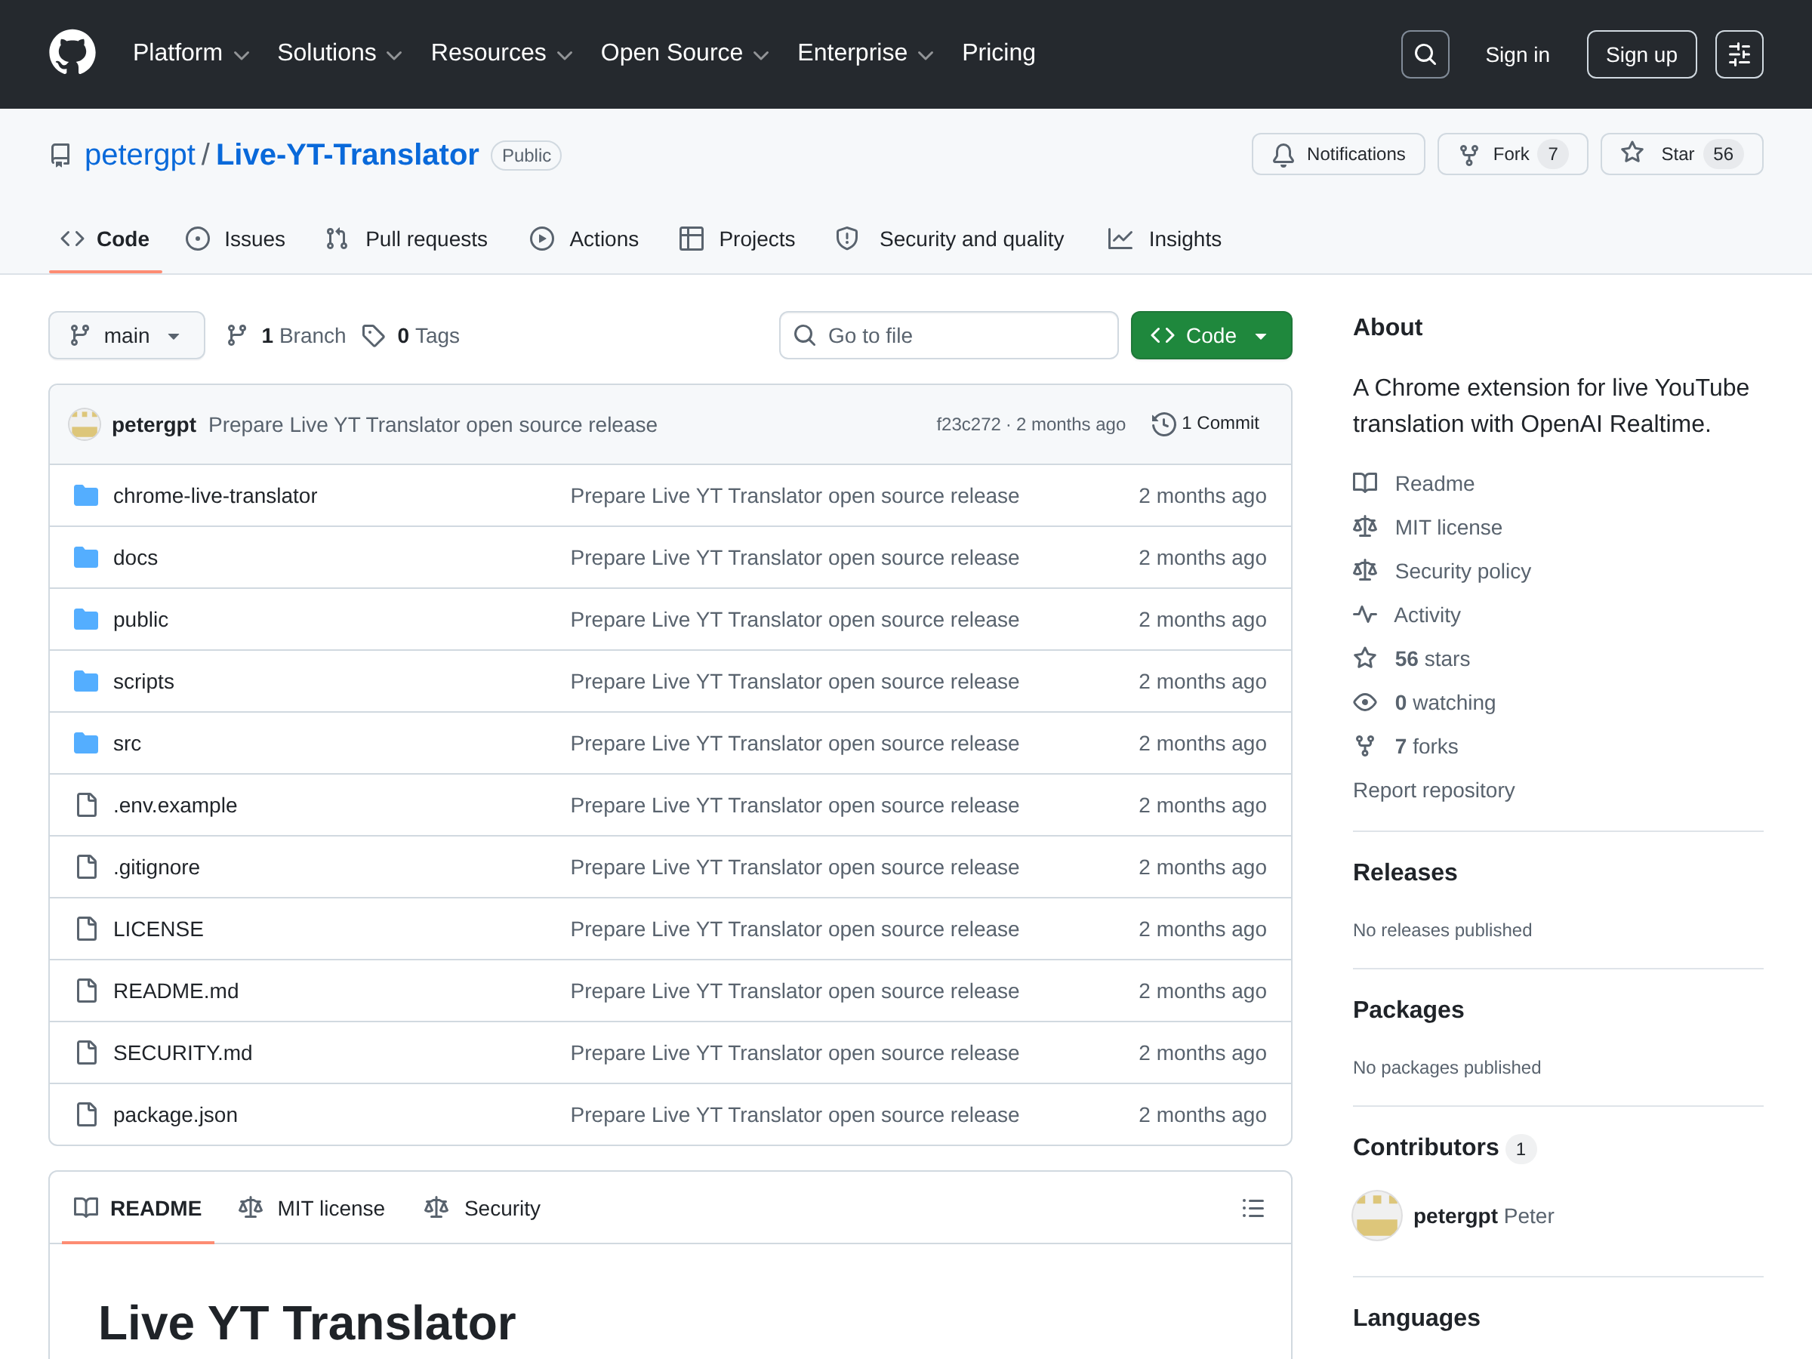
Task: Expand the Enterprise menu
Action: (x=865, y=52)
